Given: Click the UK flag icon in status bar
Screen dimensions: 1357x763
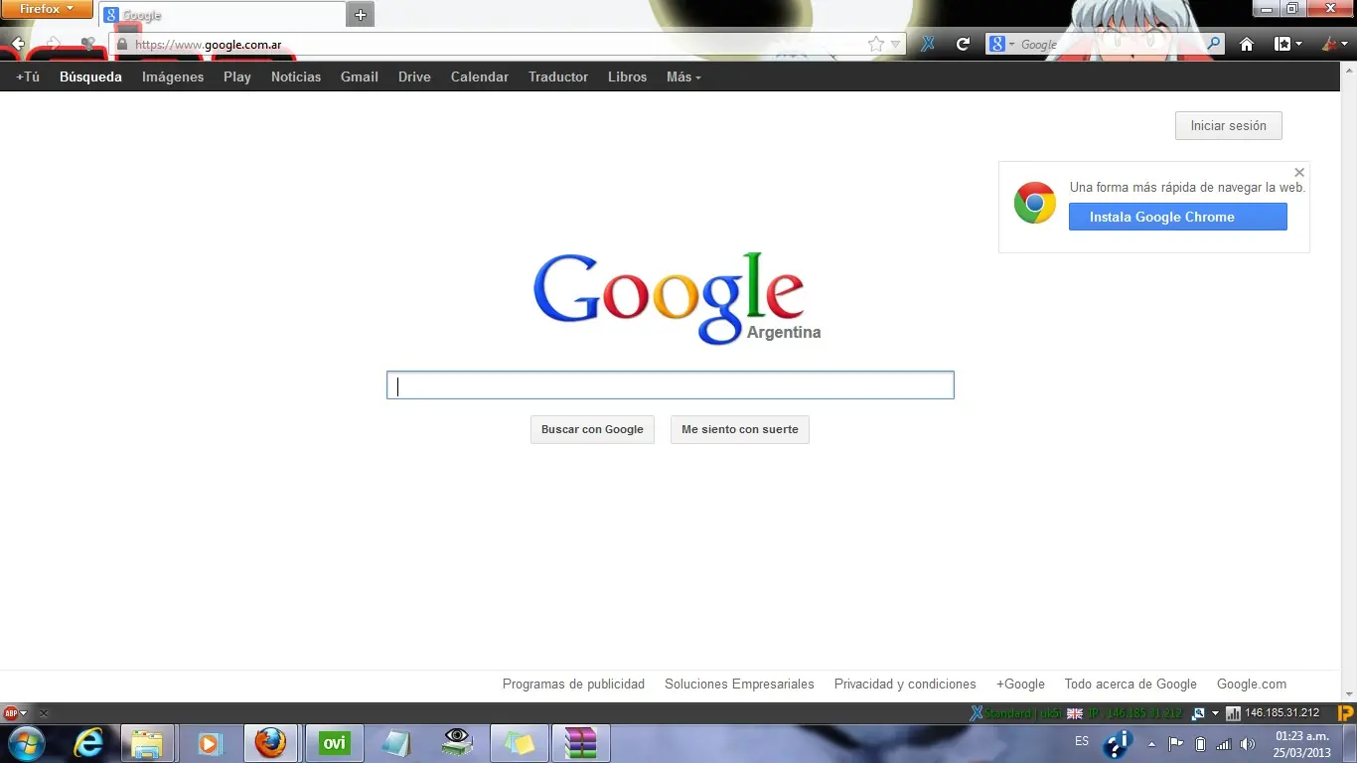Looking at the screenshot, I should [x=1074, y=713].
